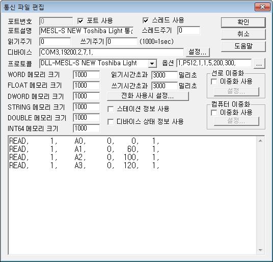
Task: Edit the 옵션 value field
Action: (x=214, y=63)
